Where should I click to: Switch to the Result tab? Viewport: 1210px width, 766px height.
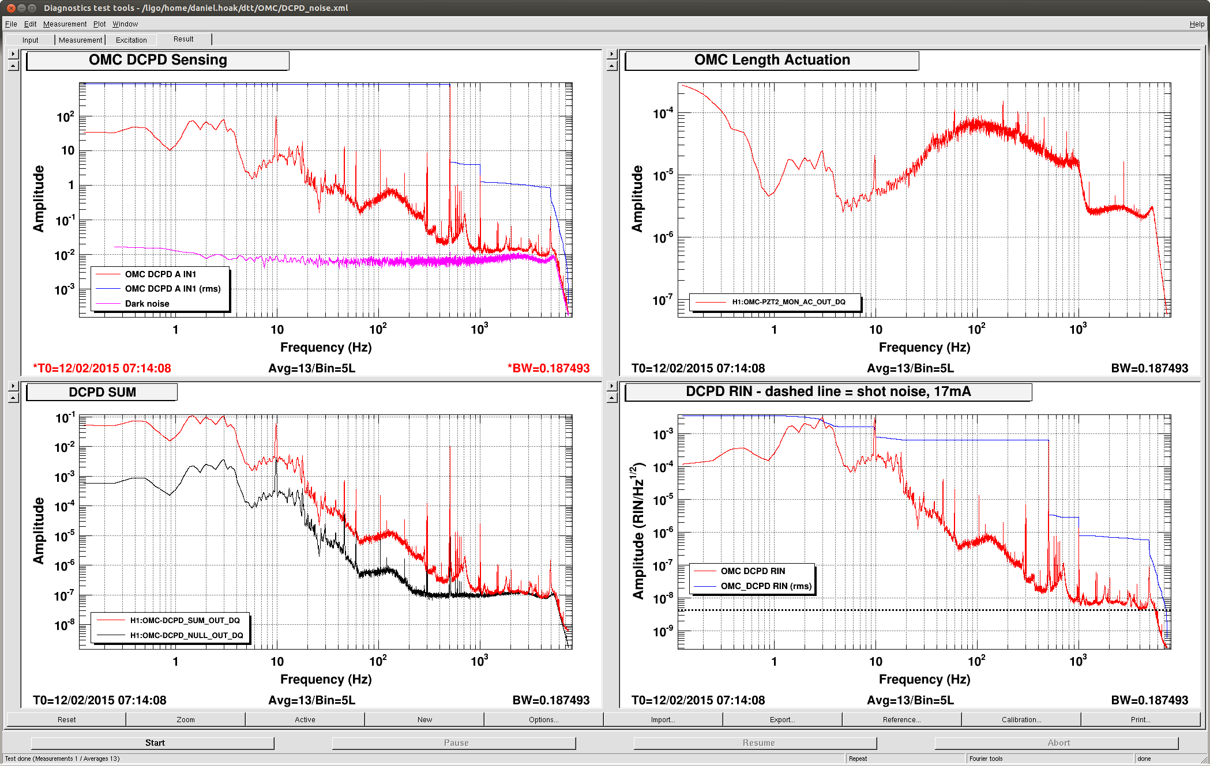183,39
